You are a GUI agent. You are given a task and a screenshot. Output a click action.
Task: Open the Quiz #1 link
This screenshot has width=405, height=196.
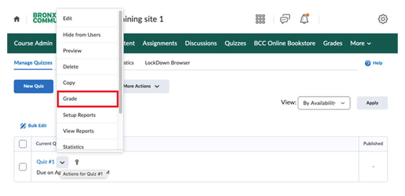click(x=45, y=162)
